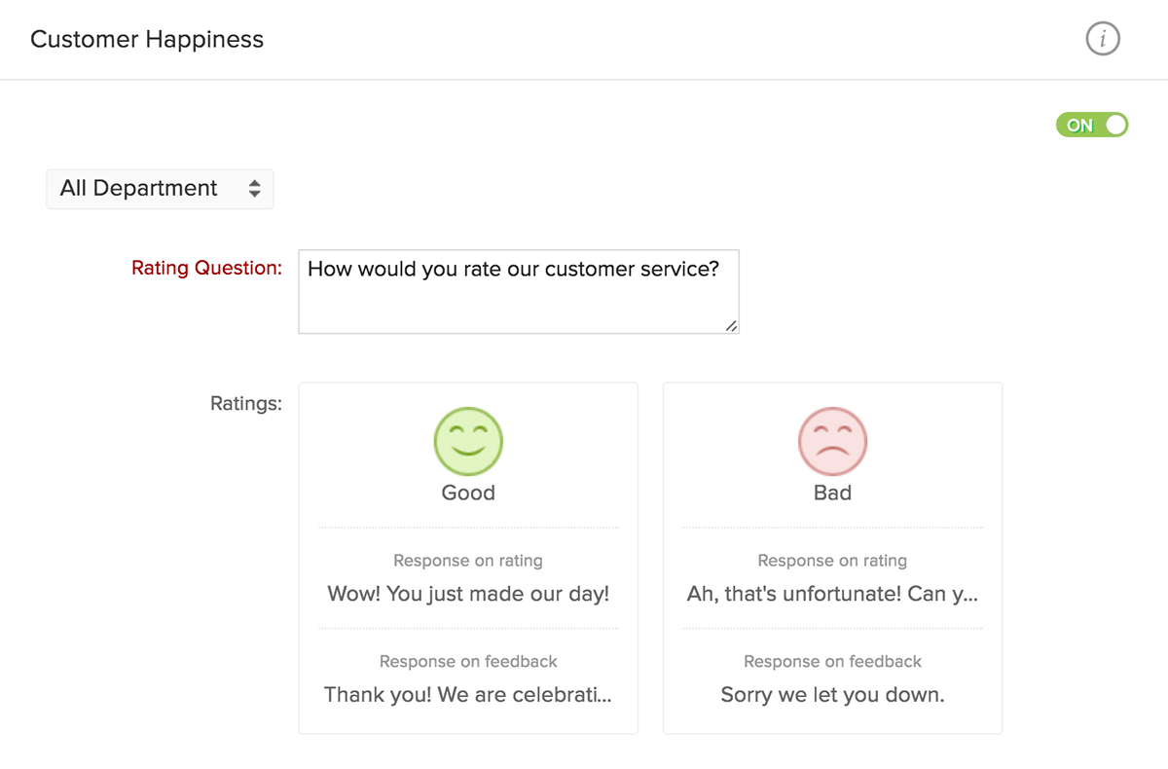Click the Rating Question label

point(206,268)
